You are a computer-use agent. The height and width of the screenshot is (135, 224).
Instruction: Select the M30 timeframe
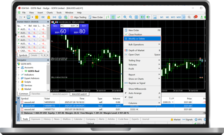point(179,17)
